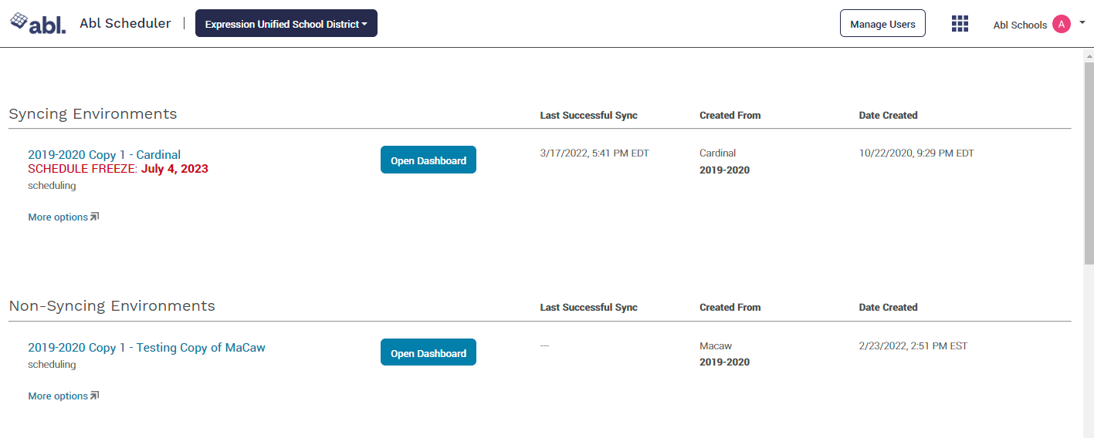The image size is (1094, 438).
Task: Click the abl logo icon
Action: [38, 23]
